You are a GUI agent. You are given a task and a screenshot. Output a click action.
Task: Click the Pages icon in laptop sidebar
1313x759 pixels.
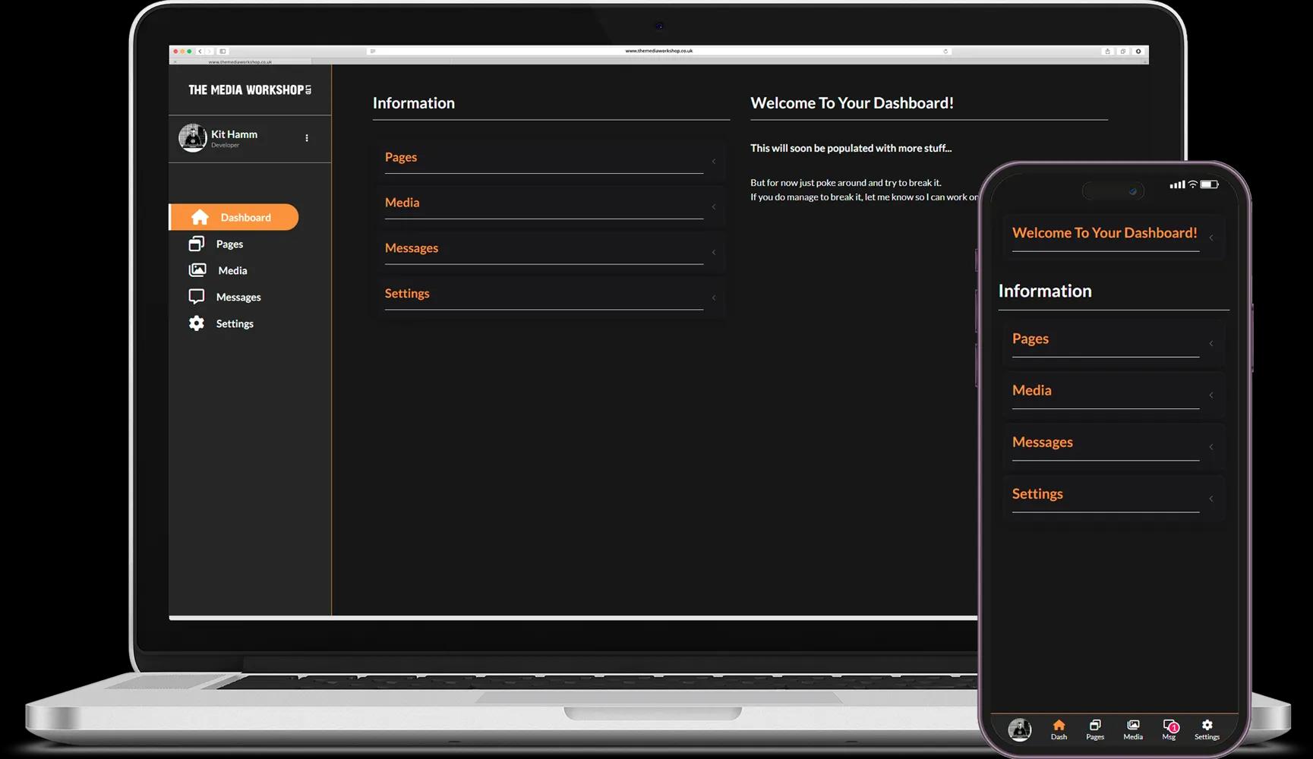(x=196, y=244)
